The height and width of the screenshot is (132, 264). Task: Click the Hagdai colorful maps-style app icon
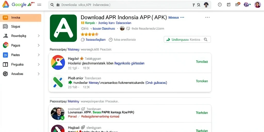point(58,62)
